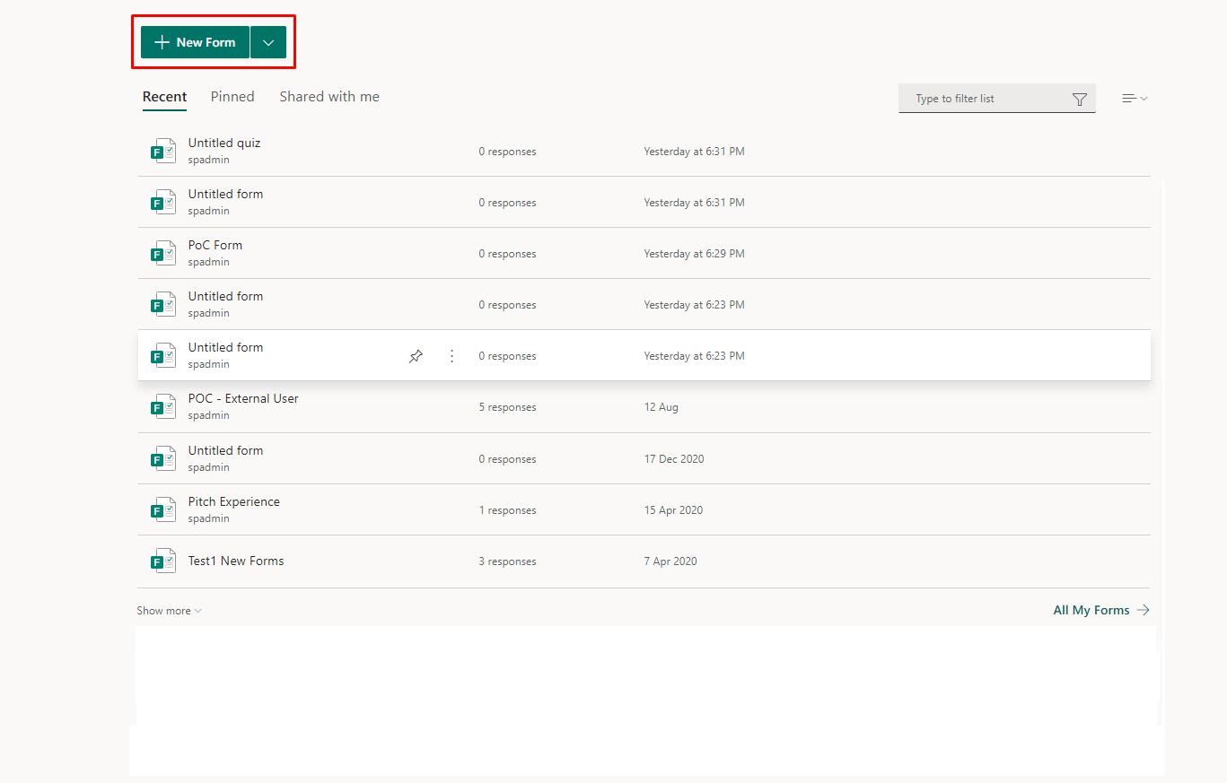Open the Pitch Experience form
The image size is (1227, 783).
(234, 501)
